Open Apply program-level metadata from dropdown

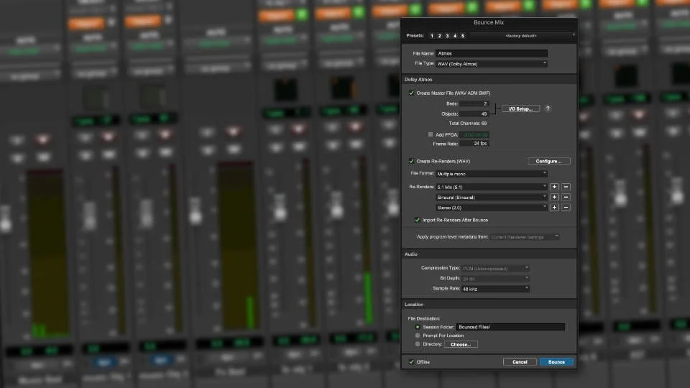click(x=525, y=236)
